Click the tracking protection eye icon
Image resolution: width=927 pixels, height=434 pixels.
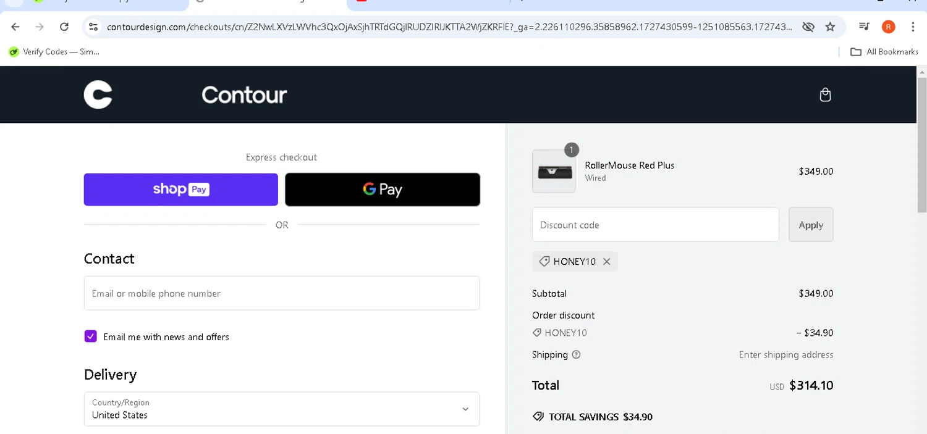point(808,27)
